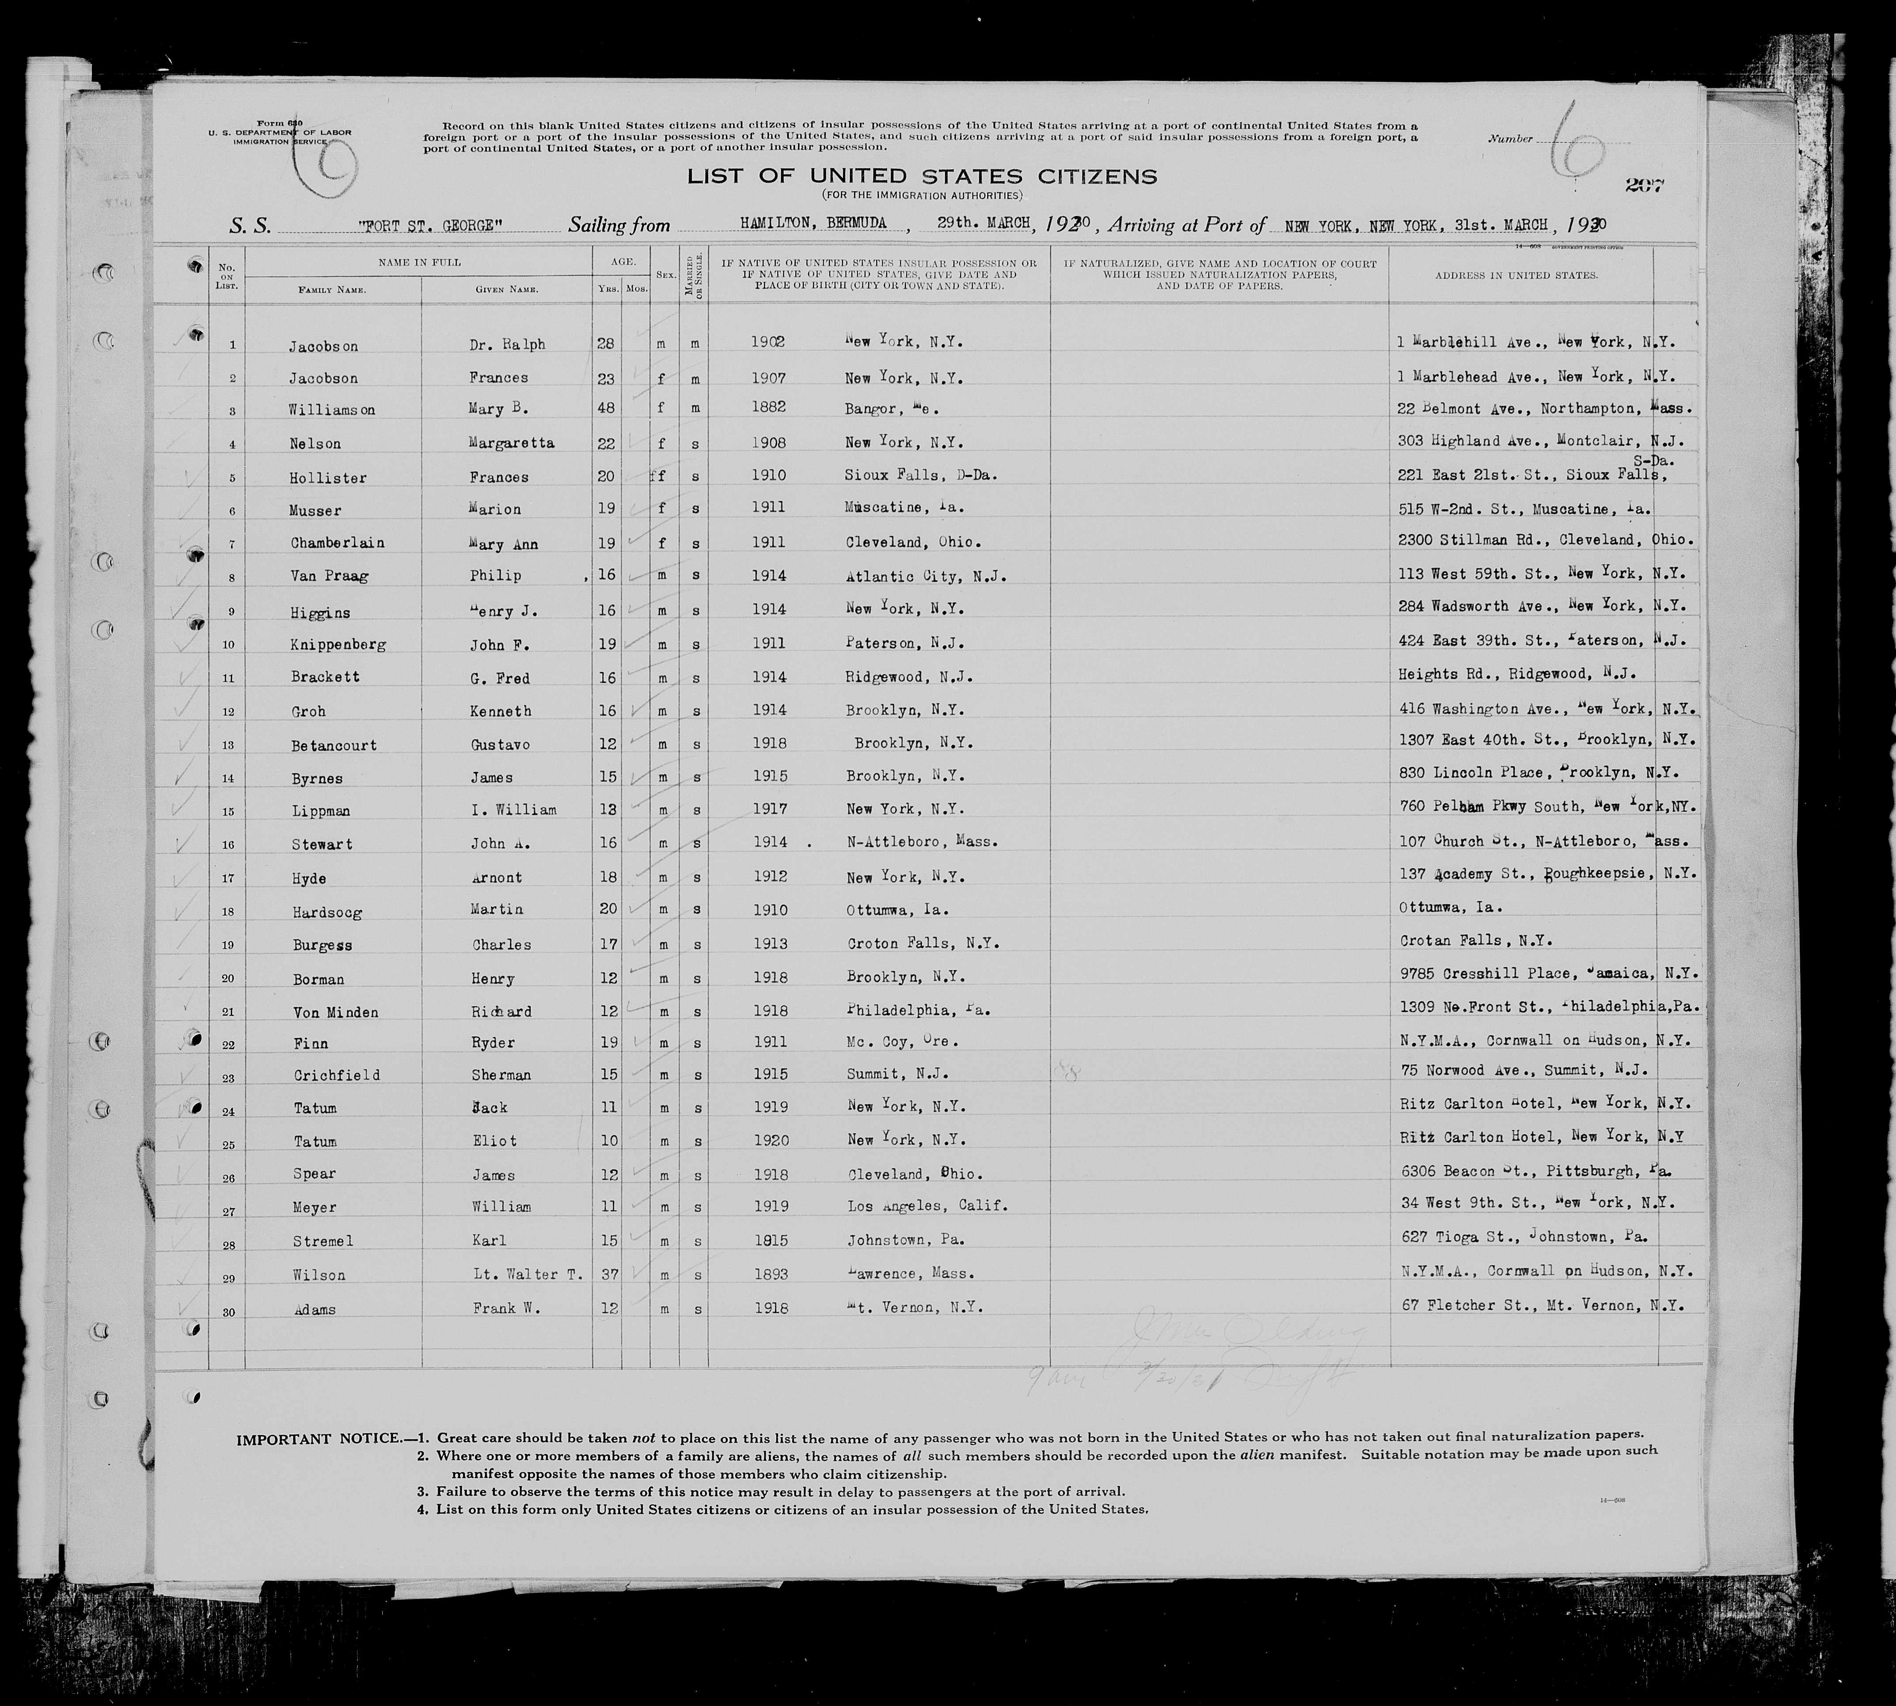Click given name "Gustavo"
This screenshot has height=1706, width=1896.
tap(501, 744)
